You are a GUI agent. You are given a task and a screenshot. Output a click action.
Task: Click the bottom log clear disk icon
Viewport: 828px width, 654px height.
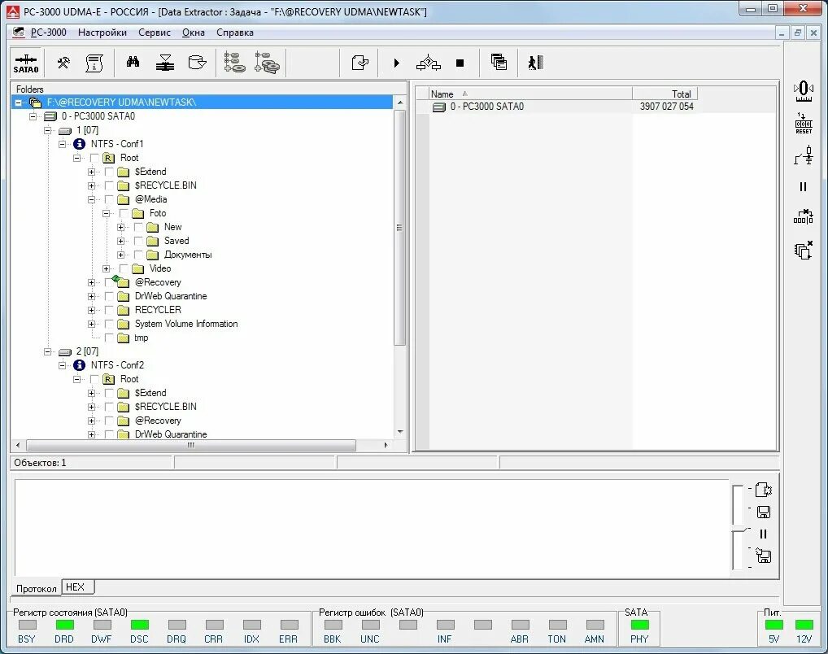coord(764,556)
